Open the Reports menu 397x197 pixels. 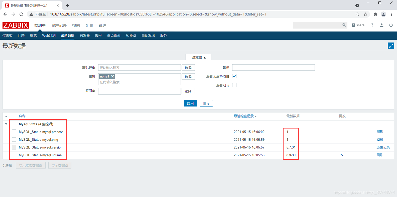pos(76,25)
